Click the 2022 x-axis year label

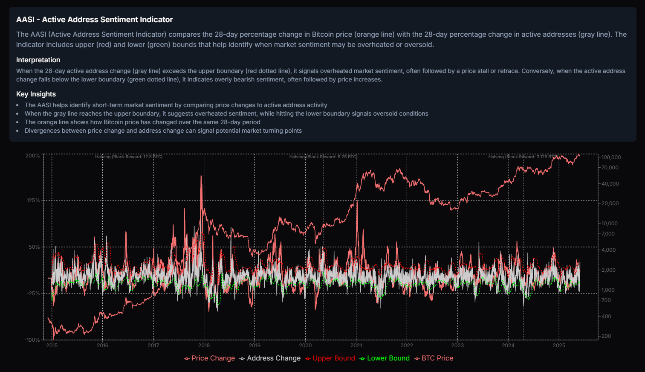pos(407,346)
